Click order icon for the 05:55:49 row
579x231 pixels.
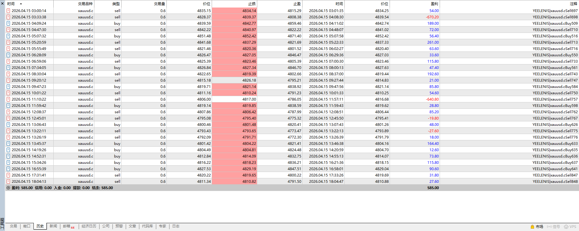tap(8, 48)
